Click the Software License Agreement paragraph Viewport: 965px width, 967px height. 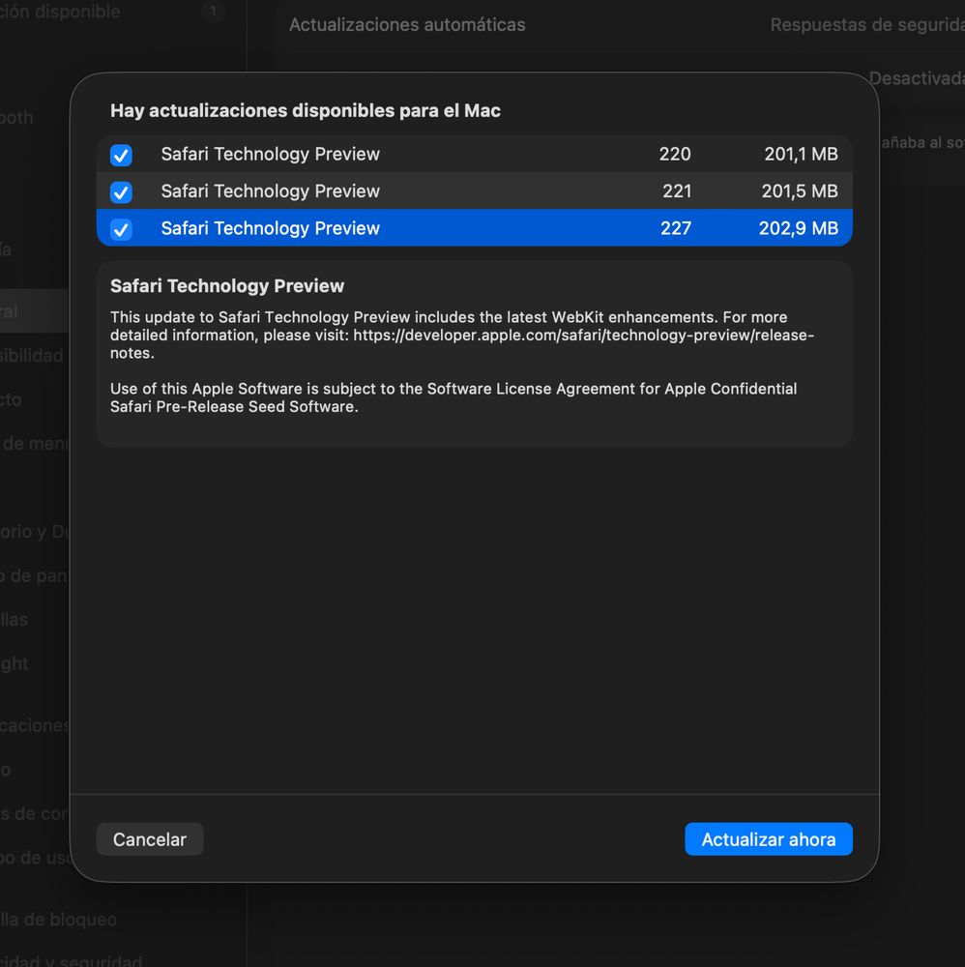click(453, 397)
